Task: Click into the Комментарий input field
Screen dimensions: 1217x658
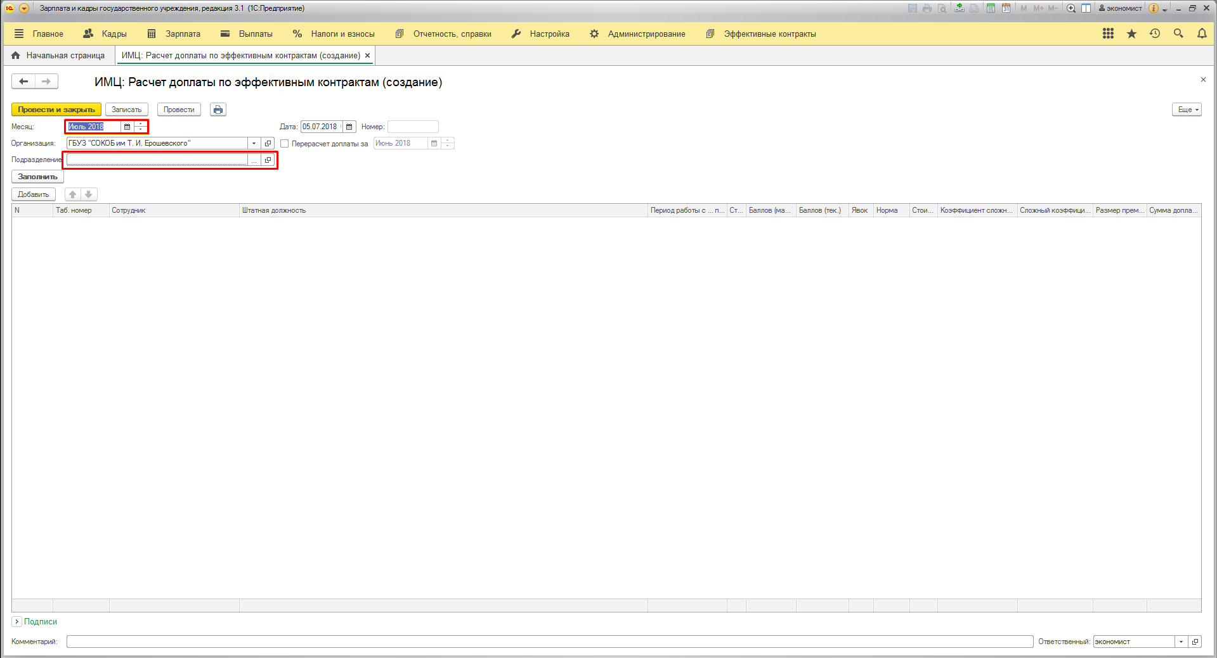Action: 549,642
